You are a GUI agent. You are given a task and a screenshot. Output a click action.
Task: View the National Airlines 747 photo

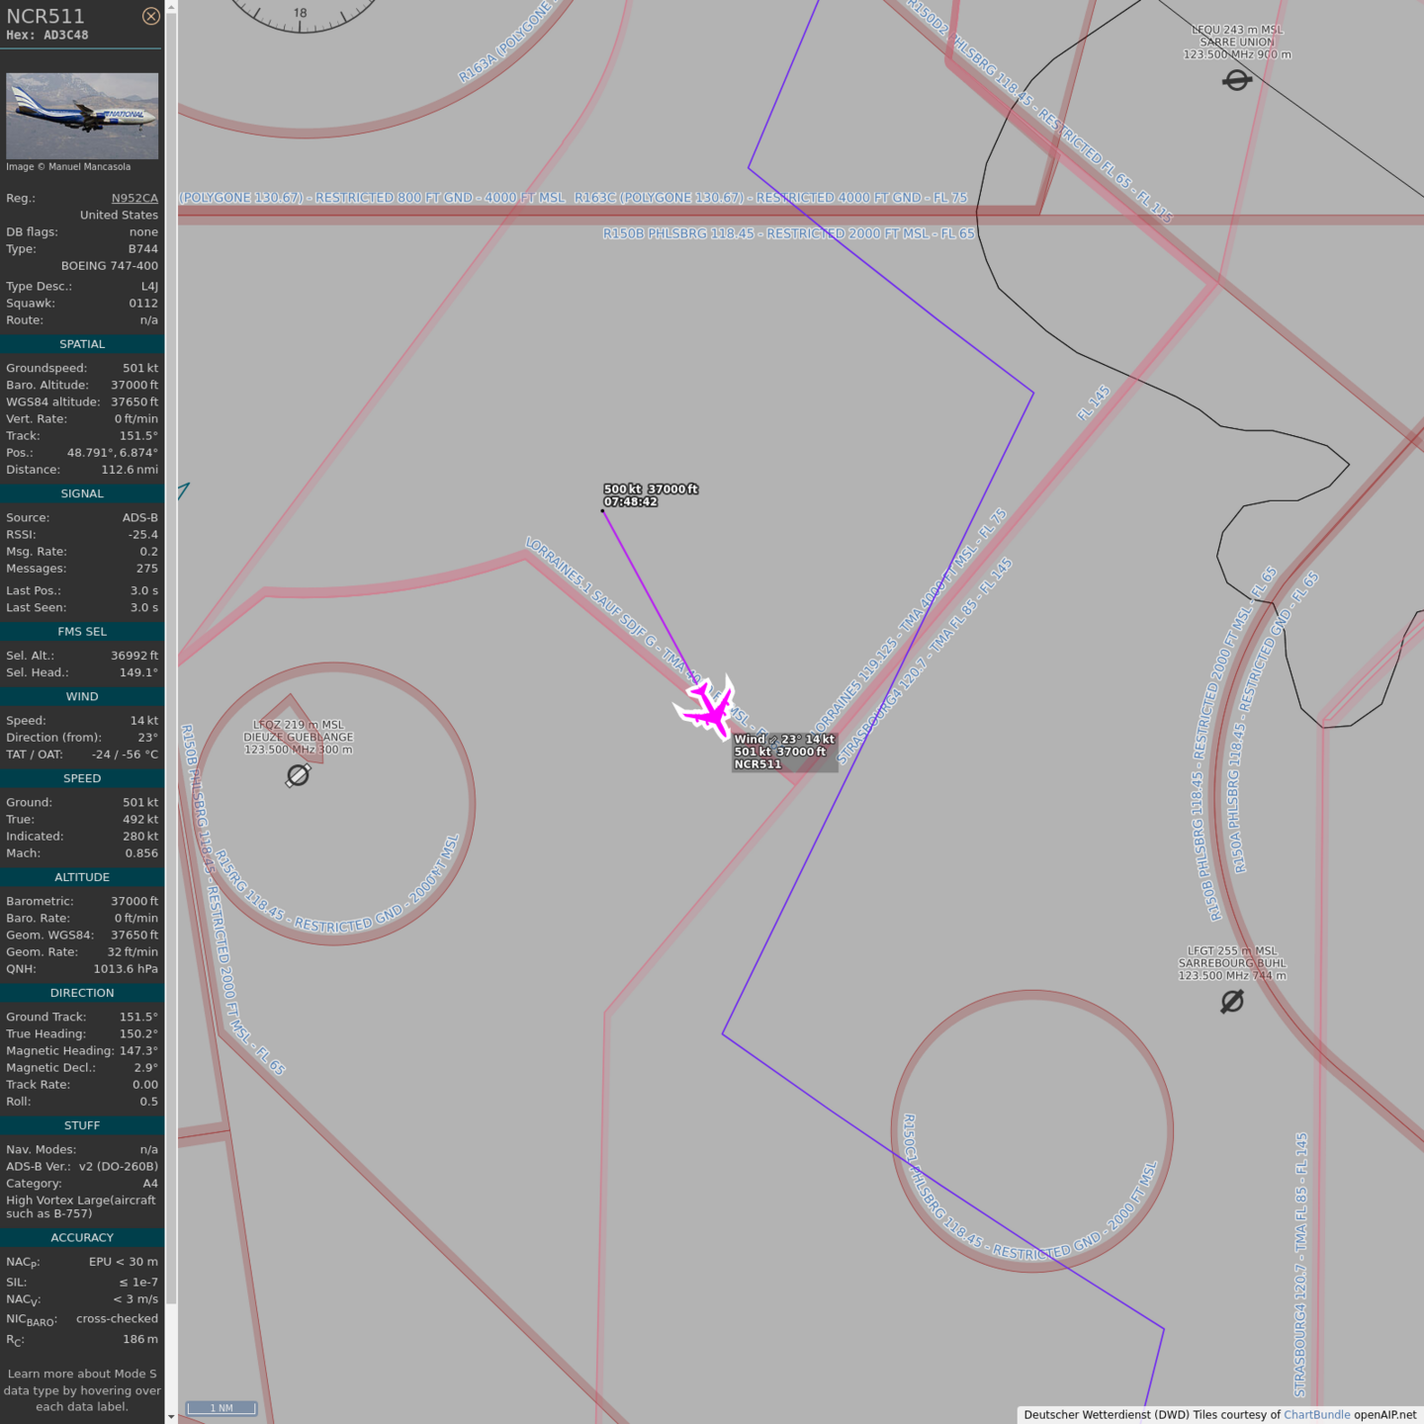pos(82,116)
